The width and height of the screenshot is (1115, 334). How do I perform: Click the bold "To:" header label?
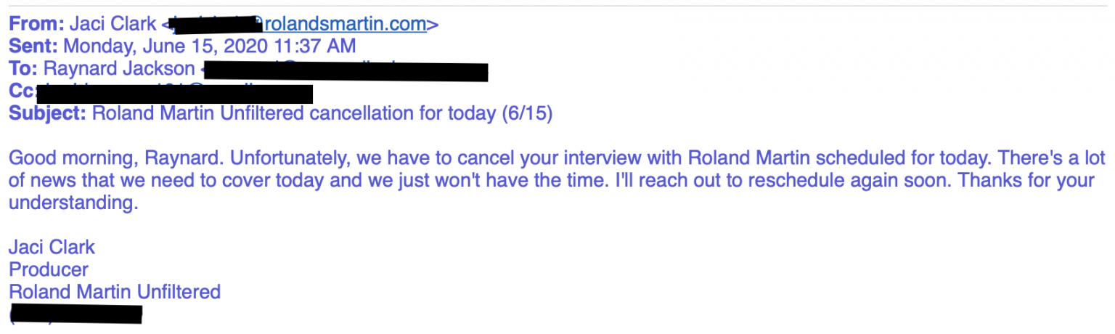[x=23, y=69]
